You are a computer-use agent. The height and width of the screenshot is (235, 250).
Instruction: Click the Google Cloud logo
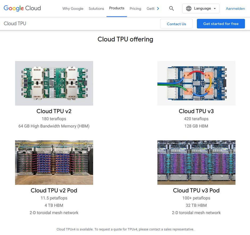coord(22,8)
